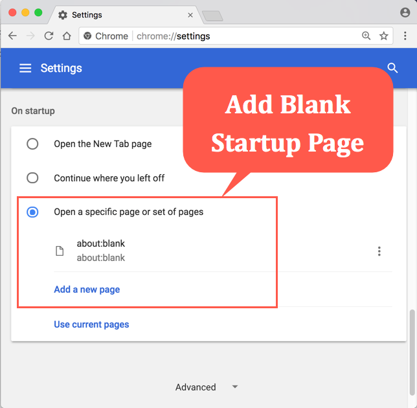Choose Open a specific page or set
Image resolution: width=417 pixels, height=408 pixels.
coord(32,212)
